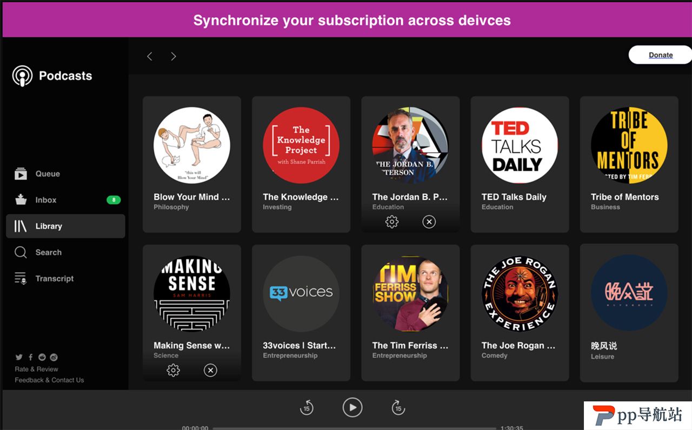Open the 晚风说 podcast artwork
Screen dimensions: 692x430
coord(629,293)
